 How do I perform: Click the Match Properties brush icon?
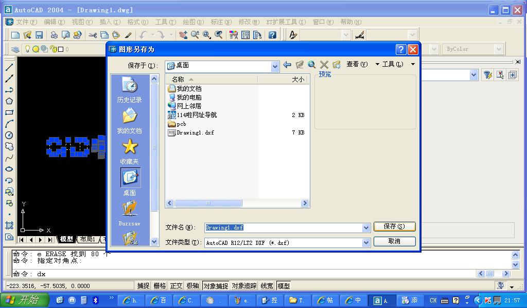coord(128,35)
